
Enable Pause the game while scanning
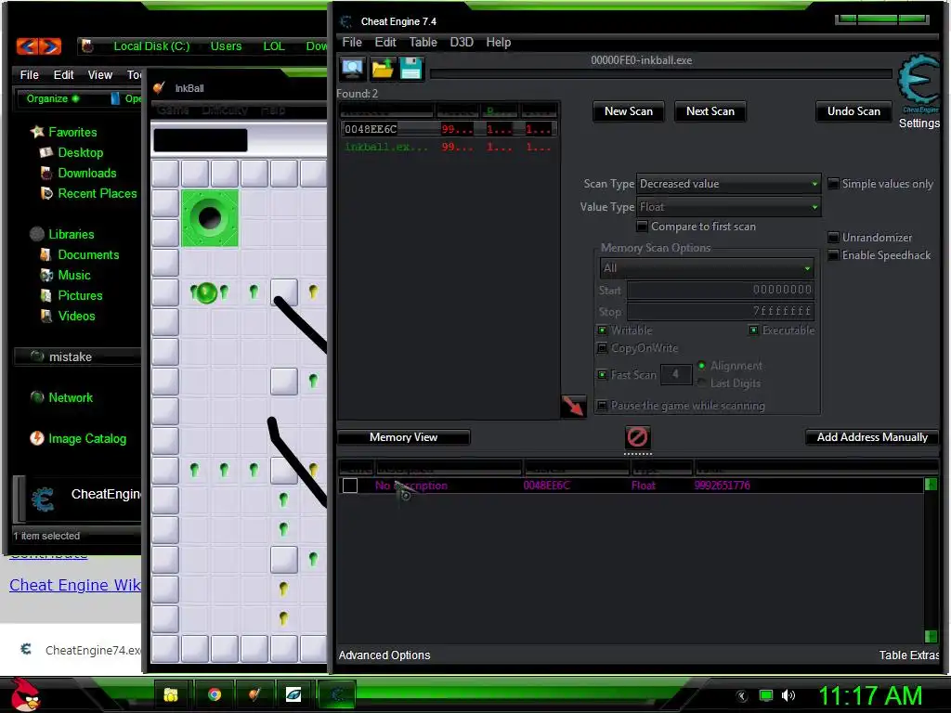click(x=602, y=405)
